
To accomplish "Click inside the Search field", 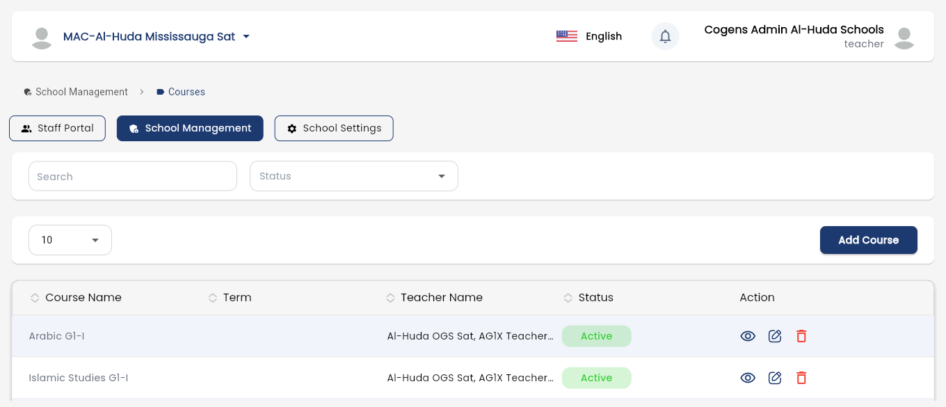I will coord(132,176).
